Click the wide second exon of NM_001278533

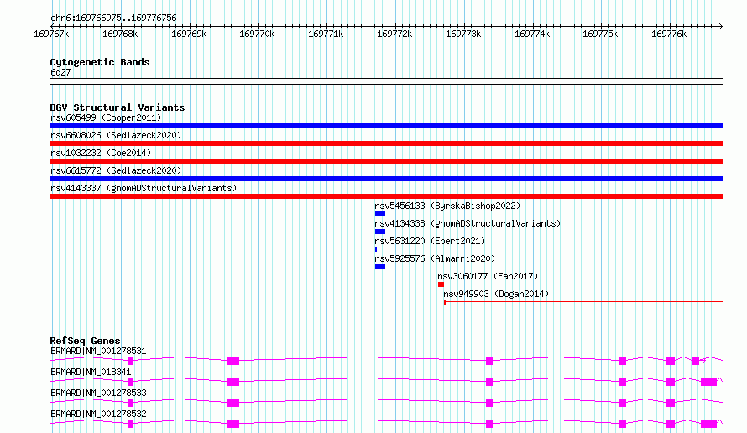tap(233, 403)
